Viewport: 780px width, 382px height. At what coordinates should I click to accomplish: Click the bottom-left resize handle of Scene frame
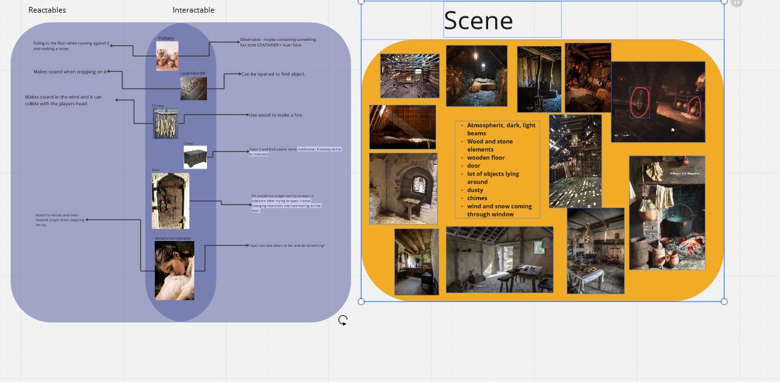pos(361,301)
